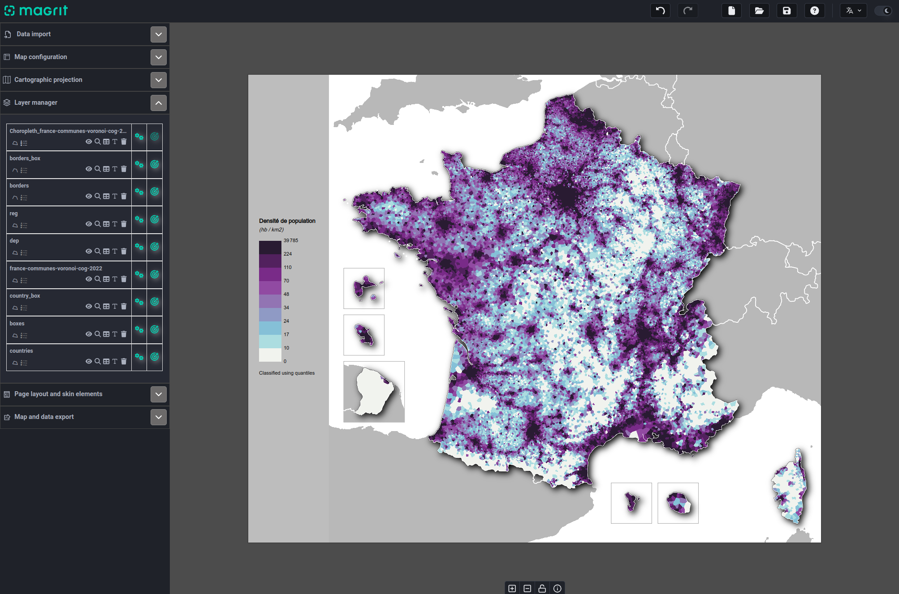This screenshot has width=899, height=594.
Task: Delete the boxes layer with its trash icon
Action: [x=124, y=334]
